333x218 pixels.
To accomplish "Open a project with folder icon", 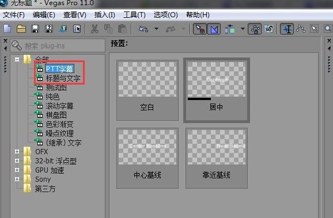I will pos(21,29).
